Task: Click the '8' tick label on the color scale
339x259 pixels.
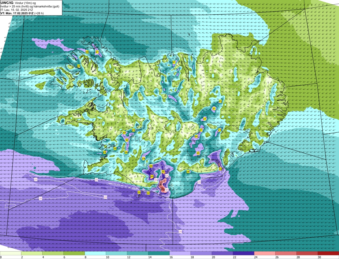Action: [85, 257]
